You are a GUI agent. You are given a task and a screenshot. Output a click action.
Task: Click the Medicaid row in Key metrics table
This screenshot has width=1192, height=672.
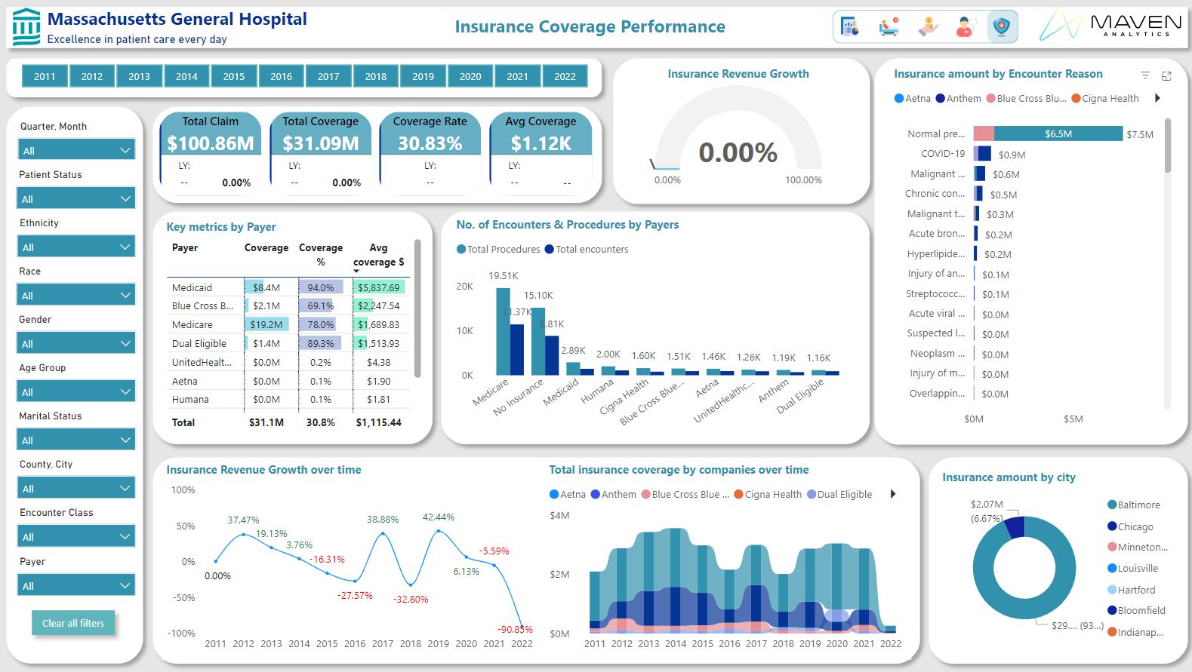(288, 287)
